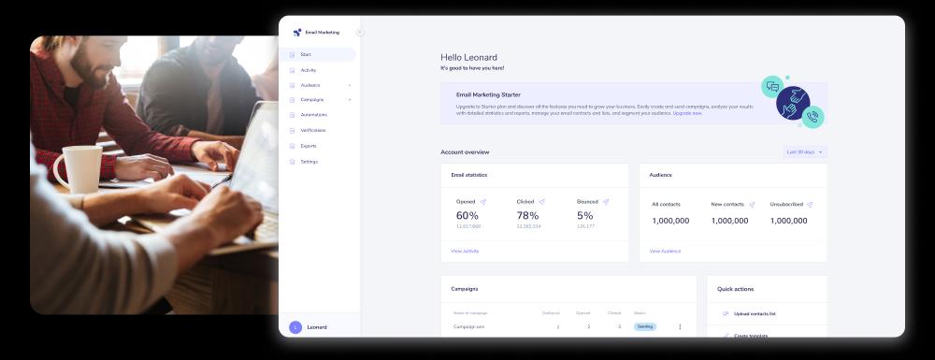Viewport: 935px width, 360px height.
Task: Click the All contacts label
Action: coord(666,205)
